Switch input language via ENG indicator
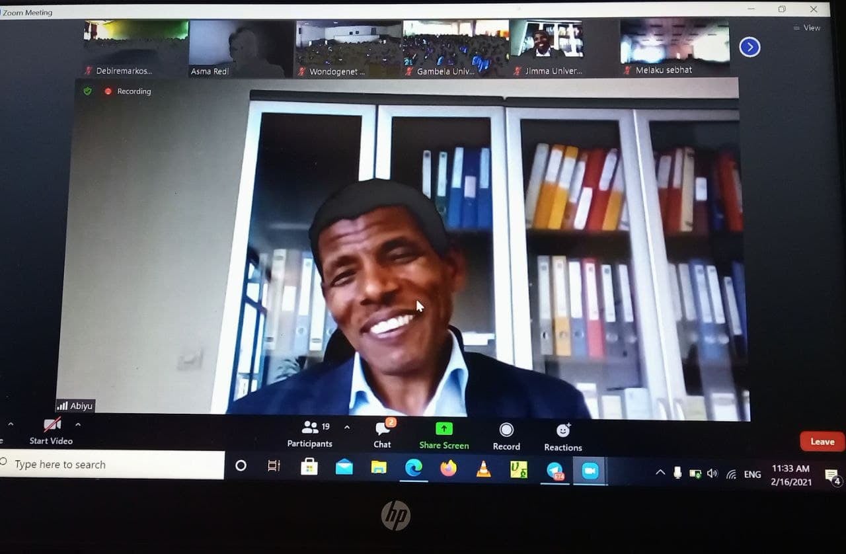 tap(752, 474)
